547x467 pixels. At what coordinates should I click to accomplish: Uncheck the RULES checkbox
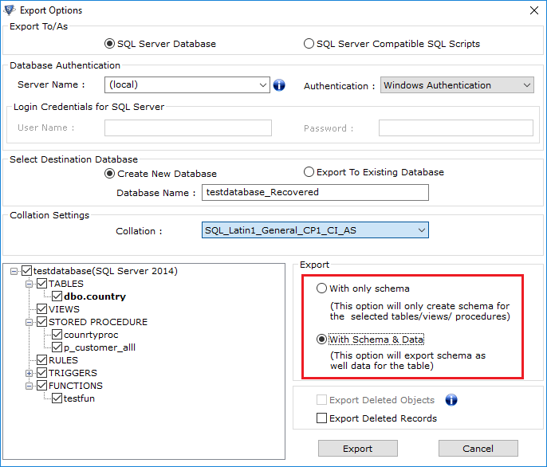pos(41,360)
